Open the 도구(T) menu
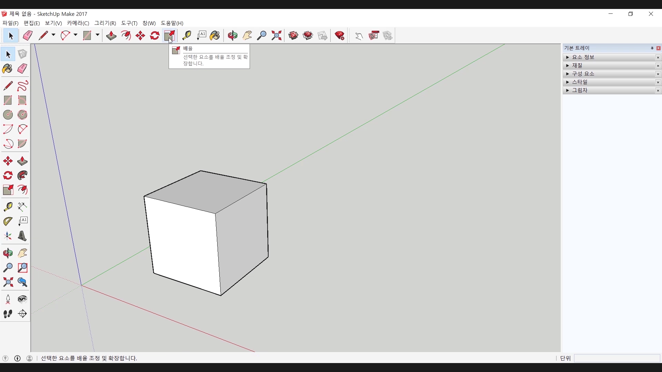This screenshot has height=372, width=662. (129, 23)
